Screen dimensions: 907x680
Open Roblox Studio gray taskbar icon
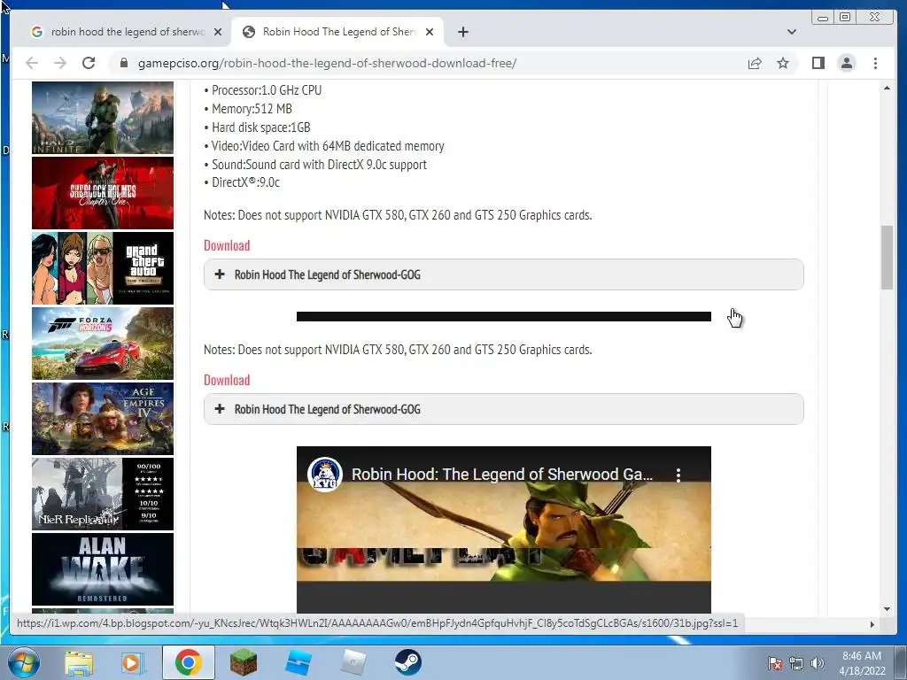tap(353, 662)
